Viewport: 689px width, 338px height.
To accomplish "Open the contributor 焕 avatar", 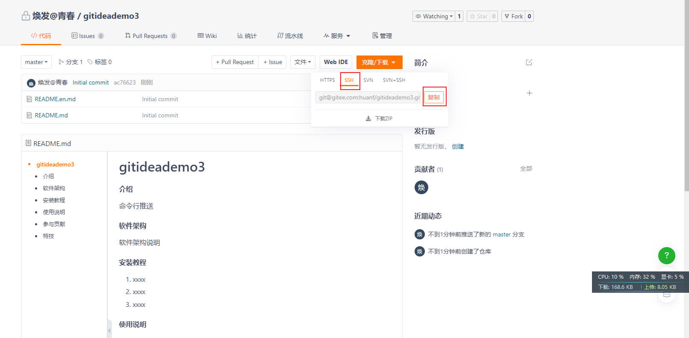I will (x=421, y=187).
